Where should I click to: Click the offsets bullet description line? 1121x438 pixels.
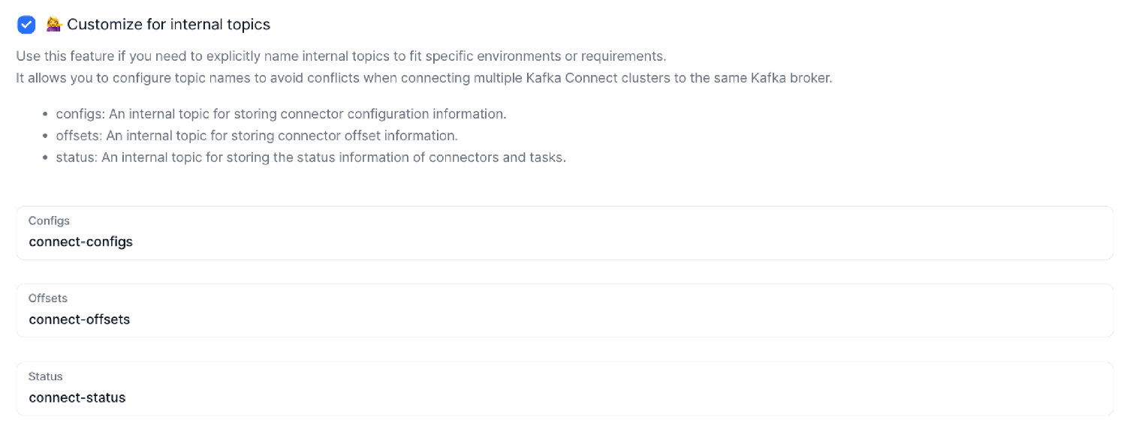[257, 136]
